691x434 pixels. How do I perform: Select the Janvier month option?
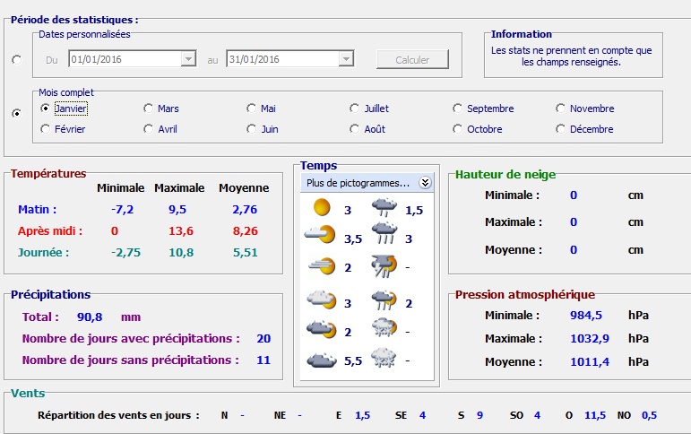point(64,108)
